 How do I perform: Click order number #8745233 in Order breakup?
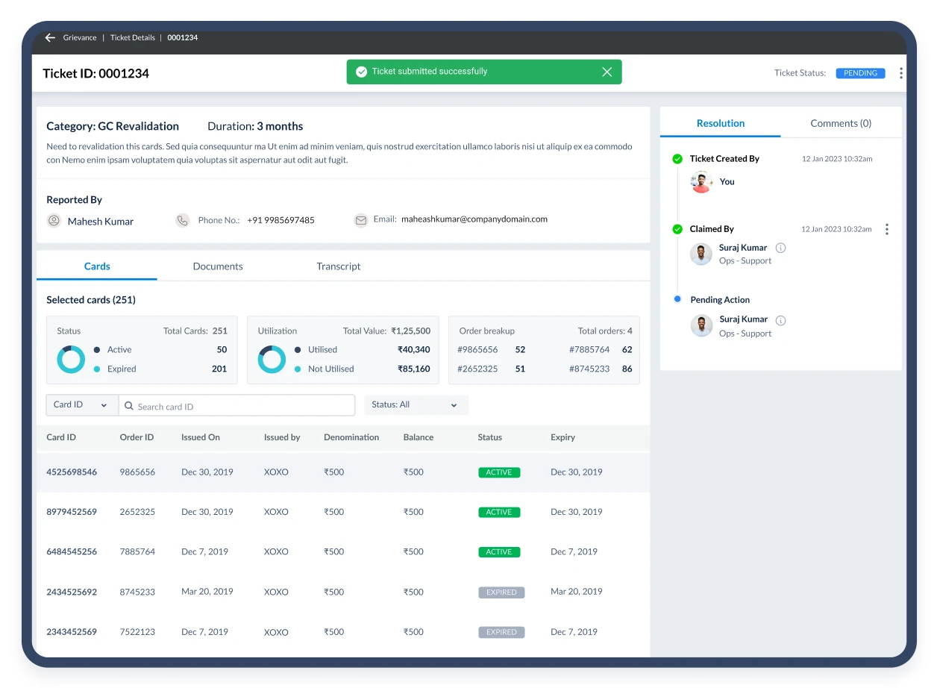point(589,369)
